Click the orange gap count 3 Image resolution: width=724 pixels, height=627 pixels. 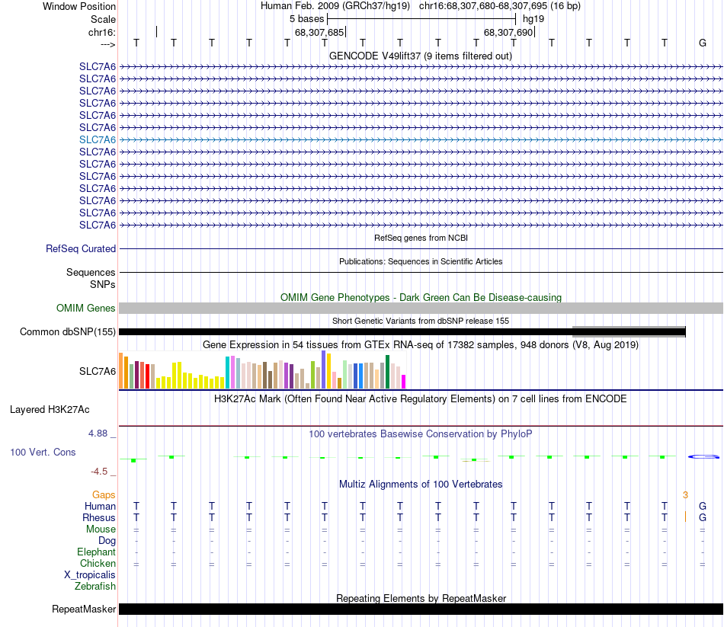pos(685,495)
